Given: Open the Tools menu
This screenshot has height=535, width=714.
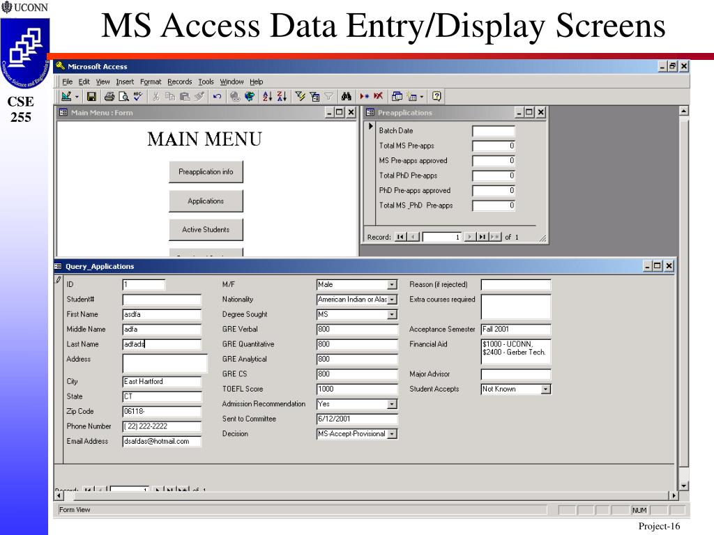Looking at the screenshot, I should [206, 82].
